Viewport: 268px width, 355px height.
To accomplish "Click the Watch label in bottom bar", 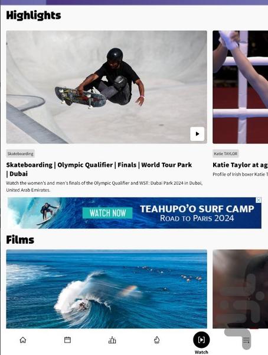I will pos(201,352).
